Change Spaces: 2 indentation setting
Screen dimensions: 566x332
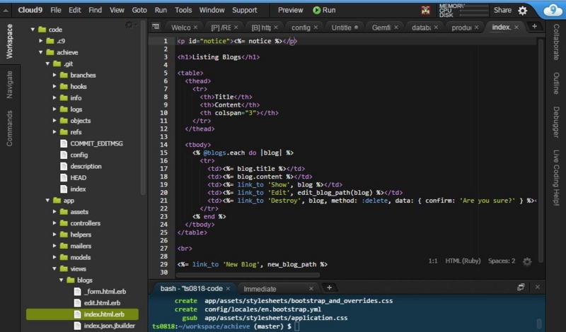(502, 261)
